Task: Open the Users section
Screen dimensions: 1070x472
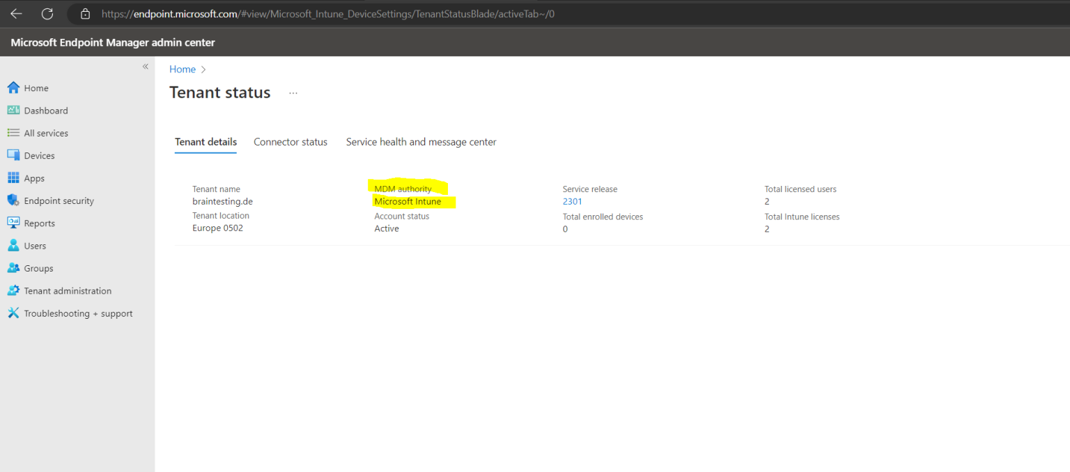Action: point(35,245)
